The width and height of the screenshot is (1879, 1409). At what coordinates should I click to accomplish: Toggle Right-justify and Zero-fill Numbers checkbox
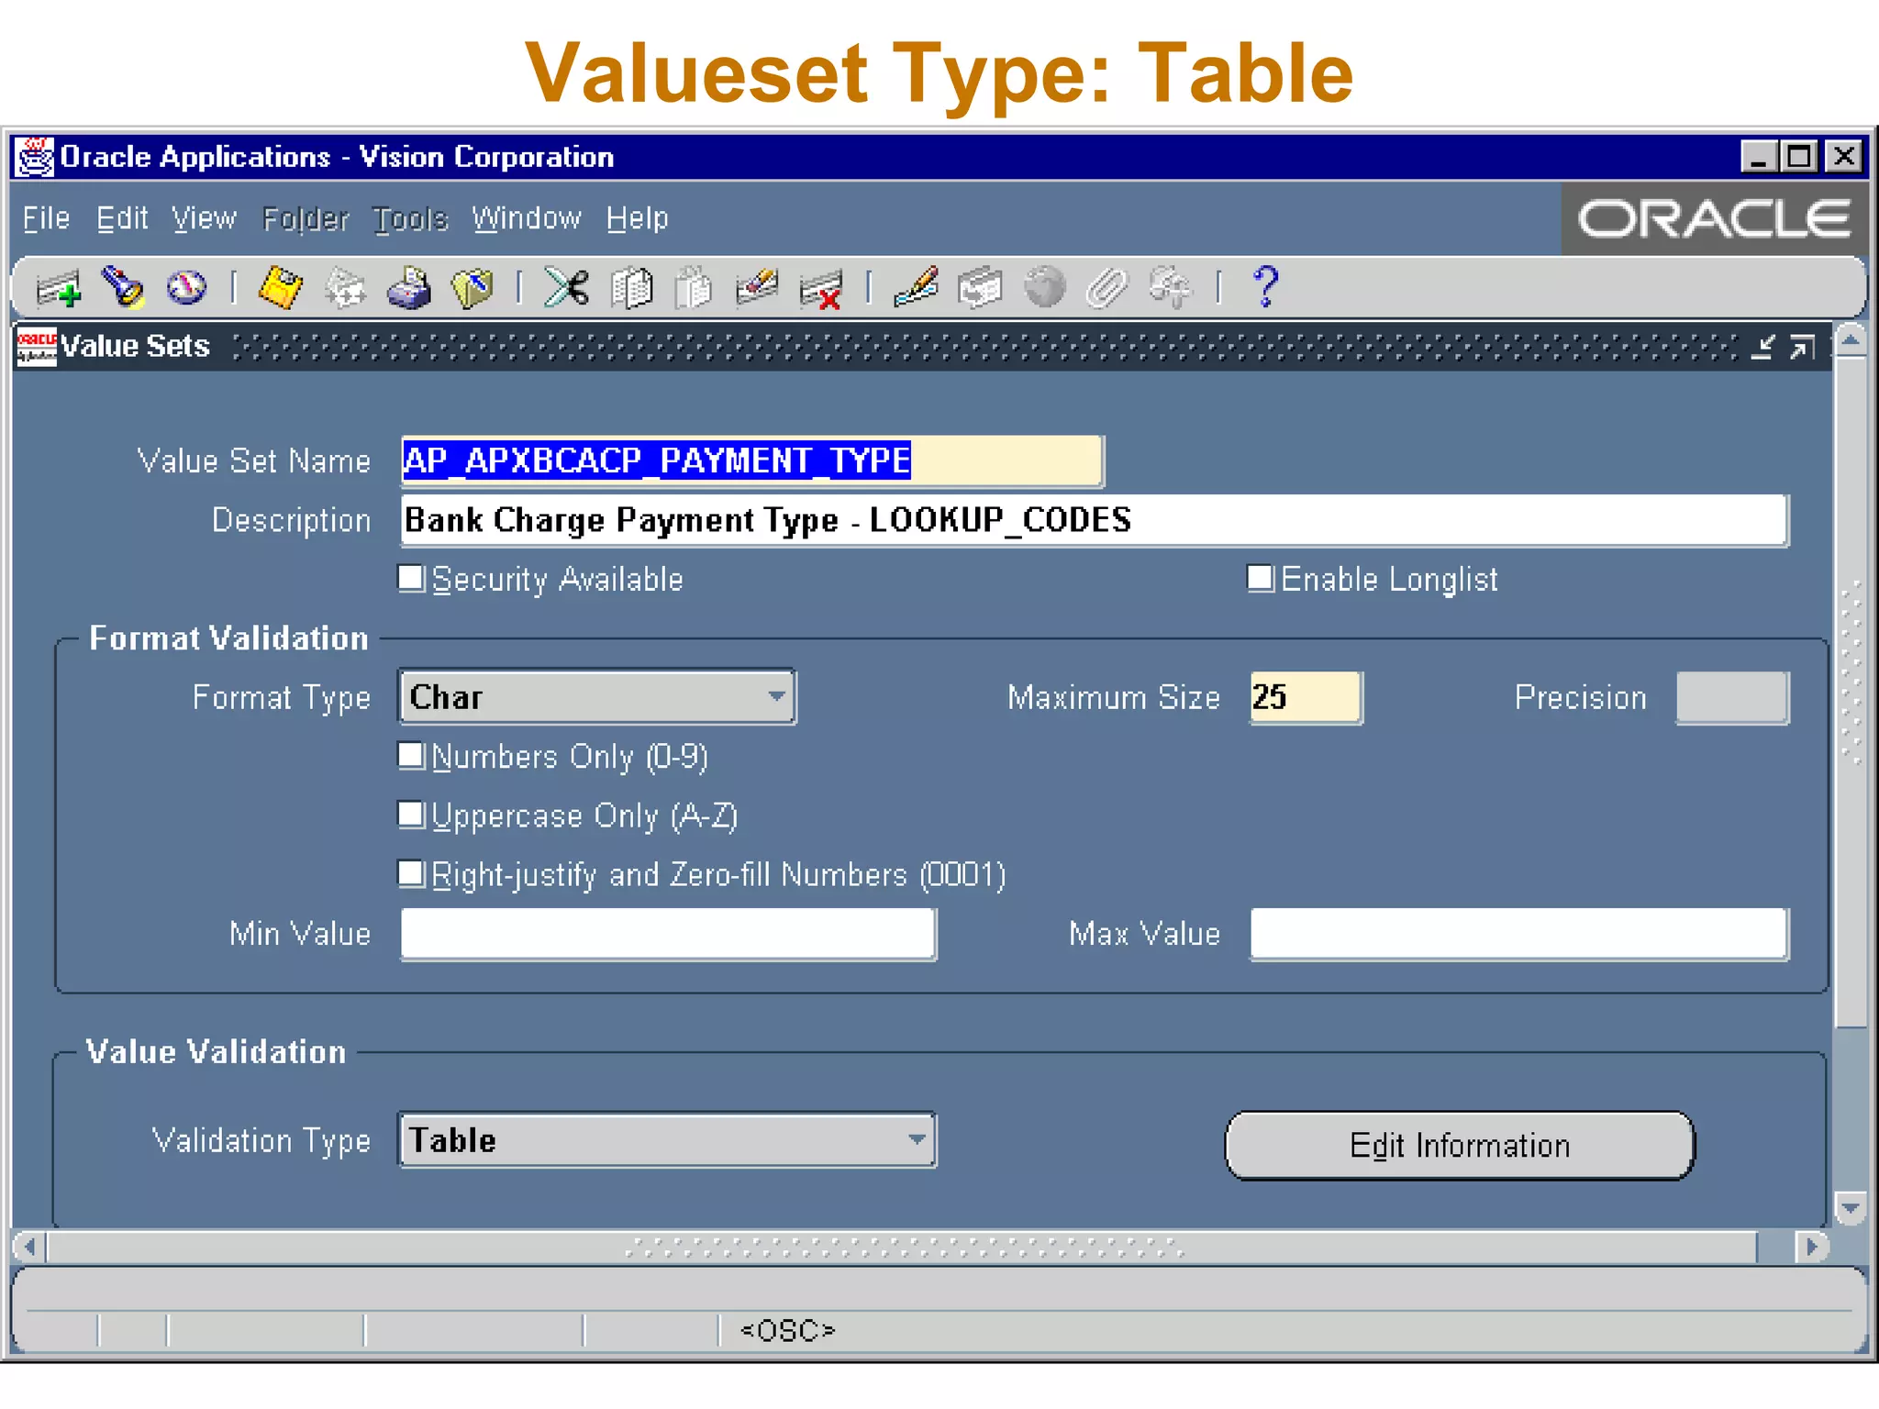pos(411,873)
